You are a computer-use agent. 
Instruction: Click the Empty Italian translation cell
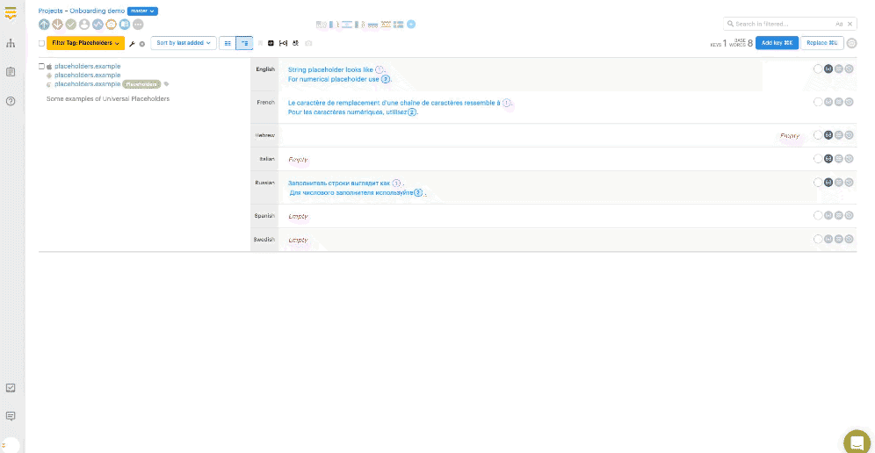298,160
